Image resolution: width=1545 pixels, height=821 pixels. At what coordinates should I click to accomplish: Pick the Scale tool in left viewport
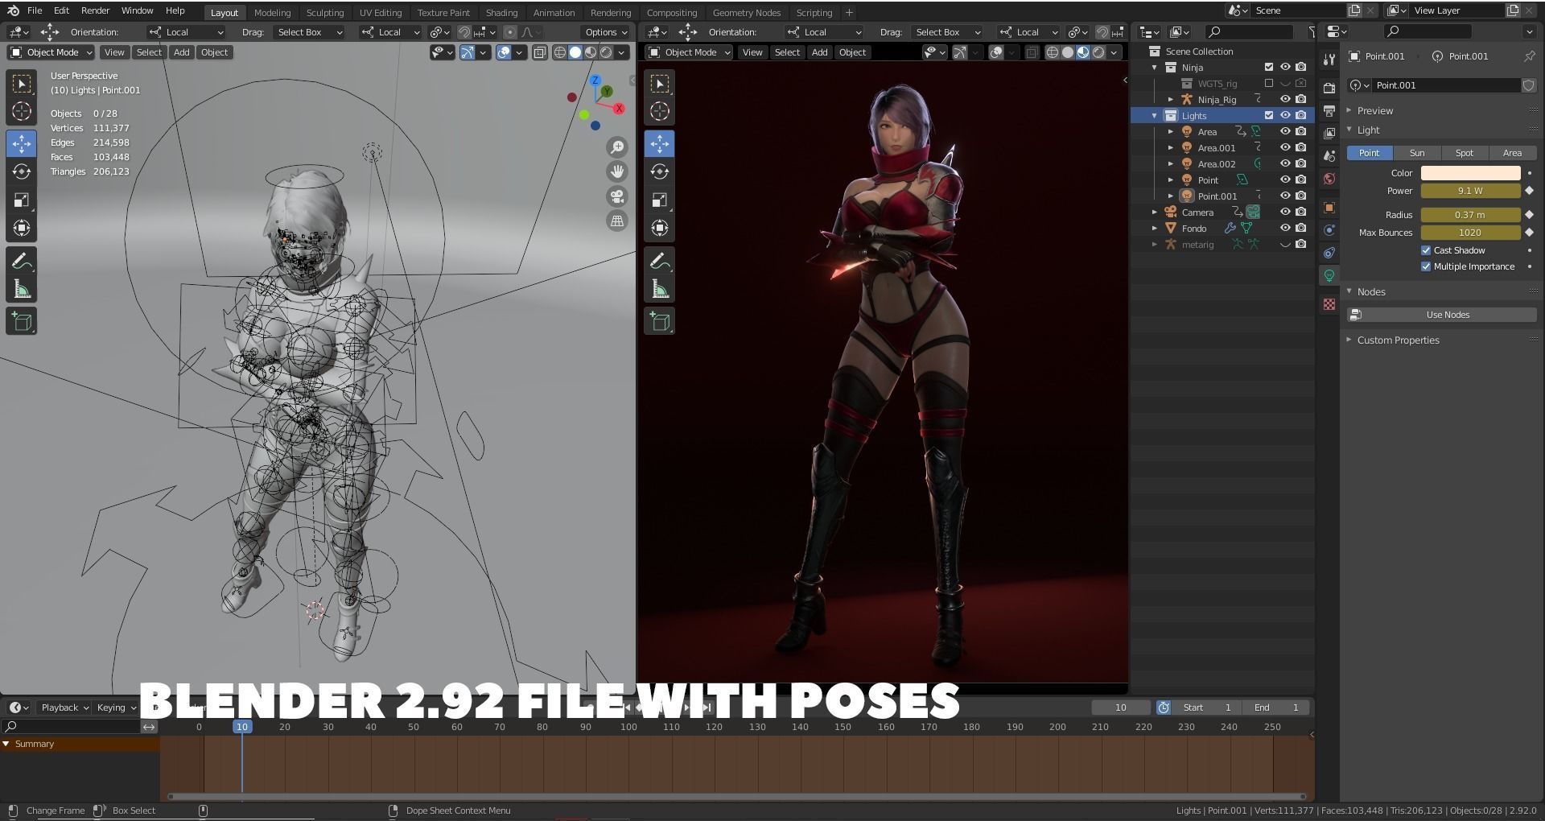(x=22, y=200)
